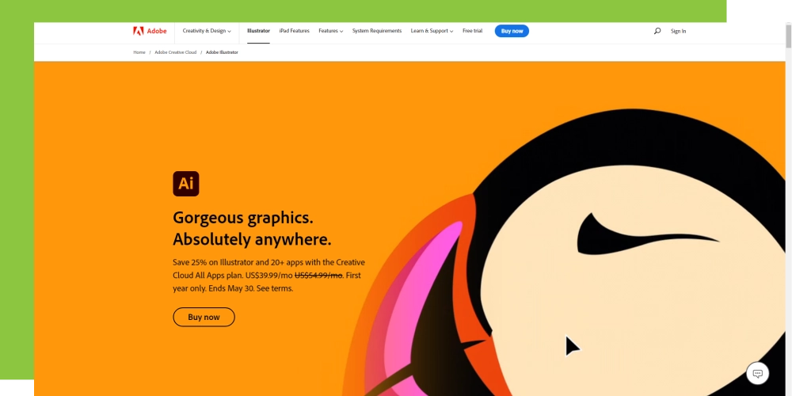Open the Free trial nav item
Screen dimensions: 792x396
click(x=472, y=31)
